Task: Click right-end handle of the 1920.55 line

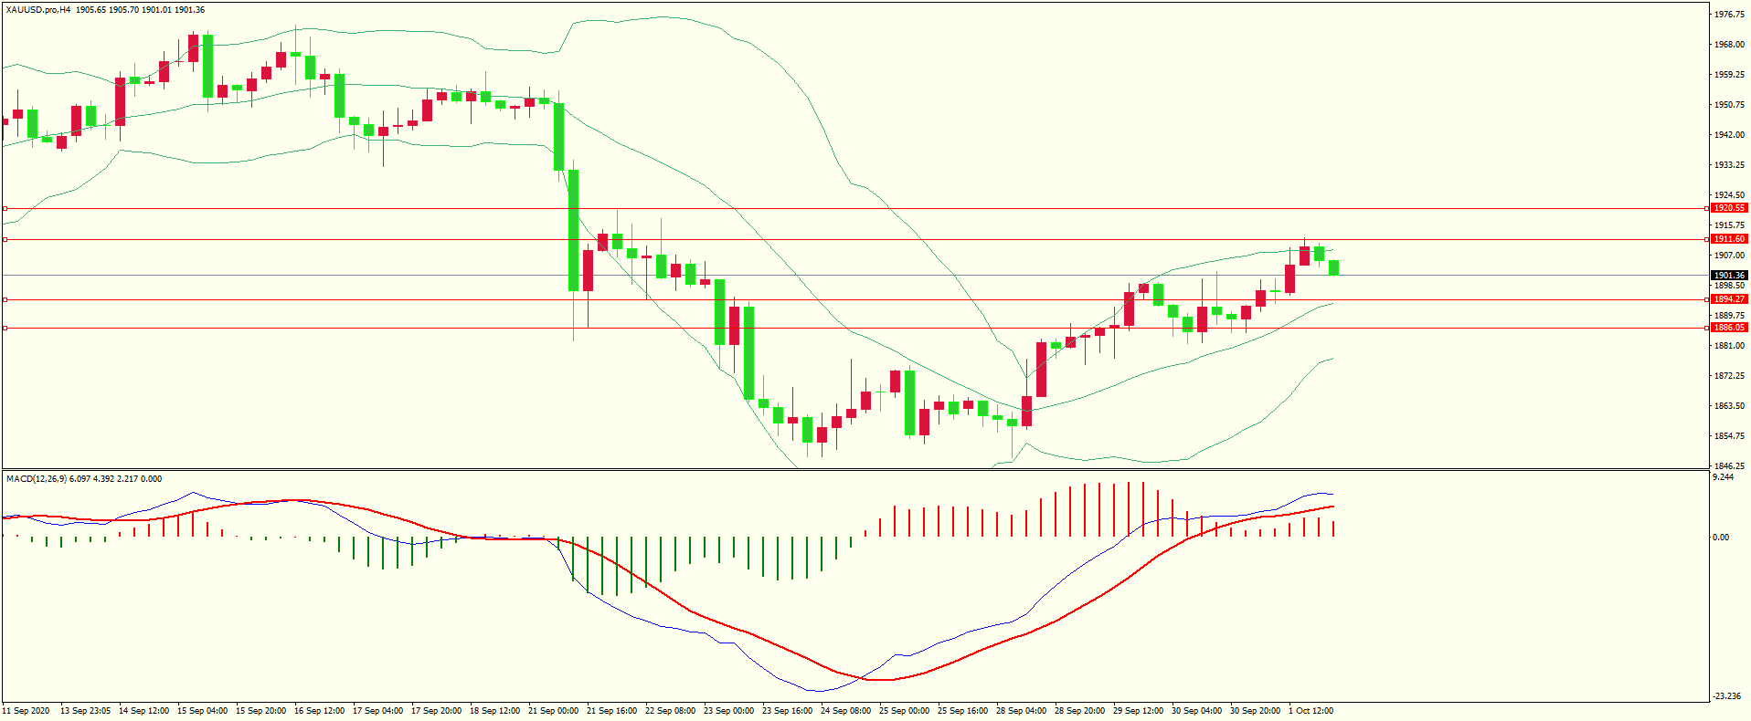Action: click(x=1707, y=208)
